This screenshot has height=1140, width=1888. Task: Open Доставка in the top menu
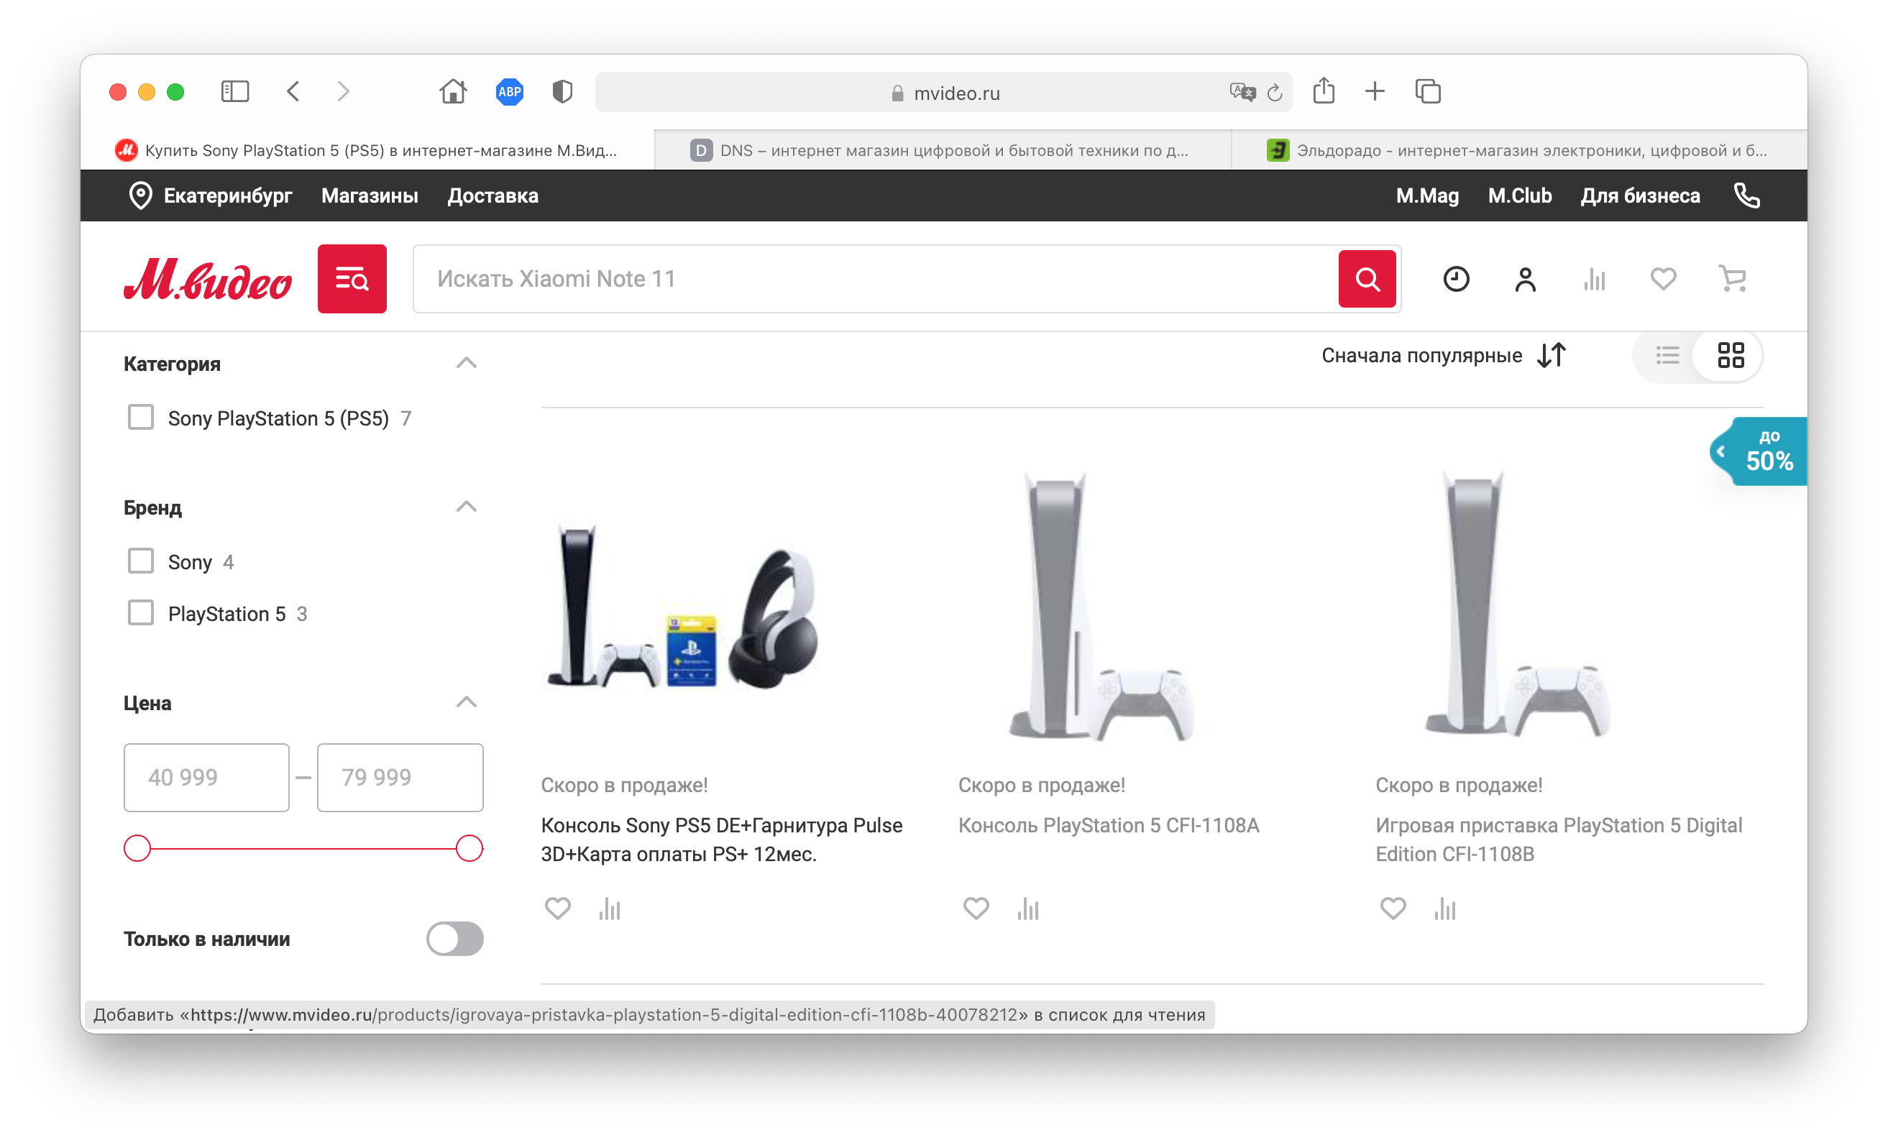tap(492, 196)
